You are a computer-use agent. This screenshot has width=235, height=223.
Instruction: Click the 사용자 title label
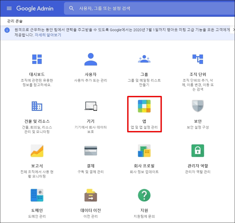click(90, 74)
